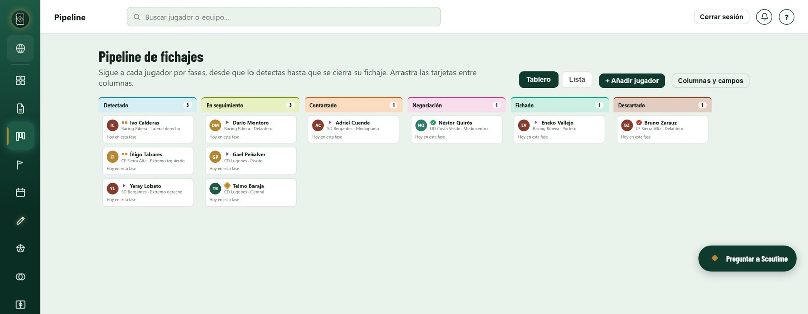Open the overlapping circles icon in sidebar
Viewport: 808px width, 314px height.
coord(20,277)
